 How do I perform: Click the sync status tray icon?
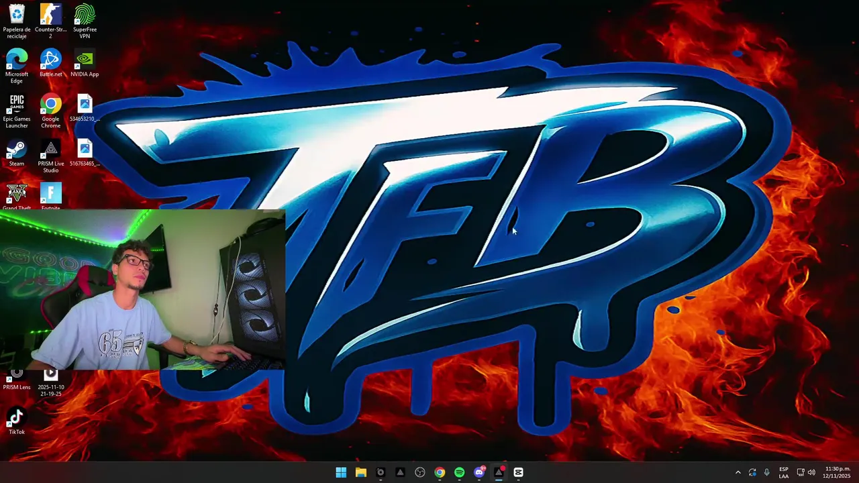pos(752,472)
